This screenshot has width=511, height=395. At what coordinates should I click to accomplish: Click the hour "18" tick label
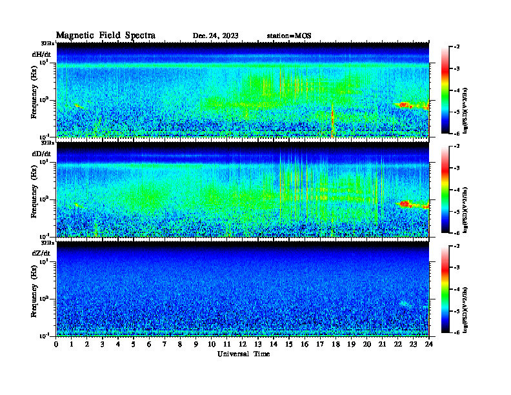pos(336,345)
